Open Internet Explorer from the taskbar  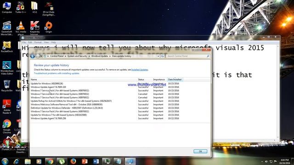point(17,161)
